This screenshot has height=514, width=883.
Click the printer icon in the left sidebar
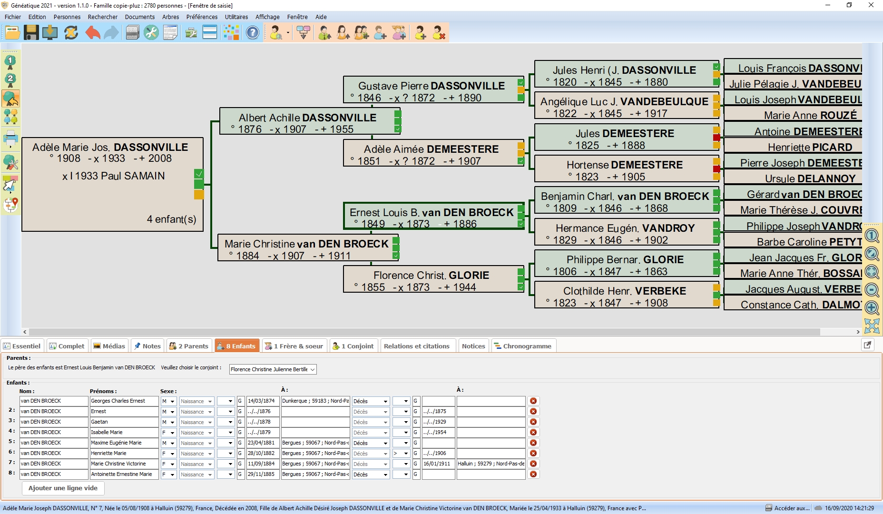pyautogui.click(x=10, y=139)
